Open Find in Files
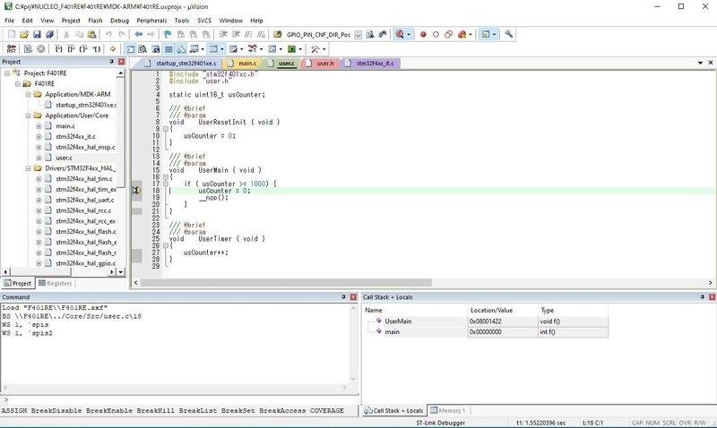The image size is (717, 428). [x=278, y=34]
